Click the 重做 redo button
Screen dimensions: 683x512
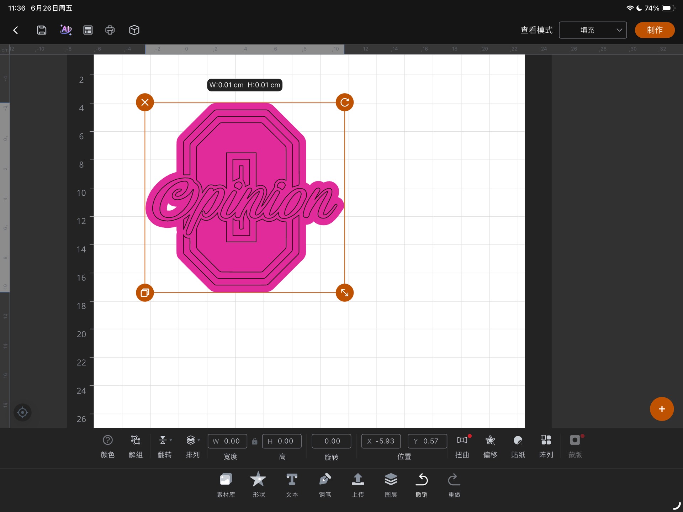(x=454, y=485)
